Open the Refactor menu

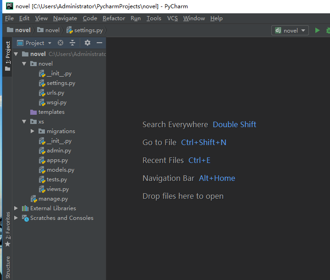[x=114, y=18]
